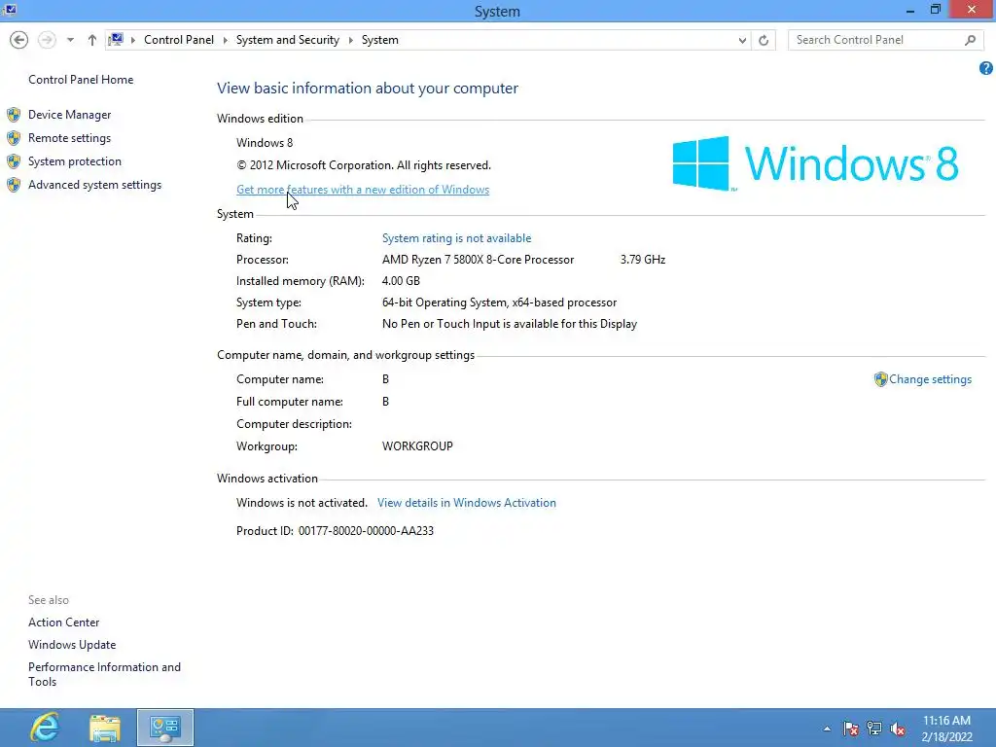Show hidden tray icons arrow

827,729
